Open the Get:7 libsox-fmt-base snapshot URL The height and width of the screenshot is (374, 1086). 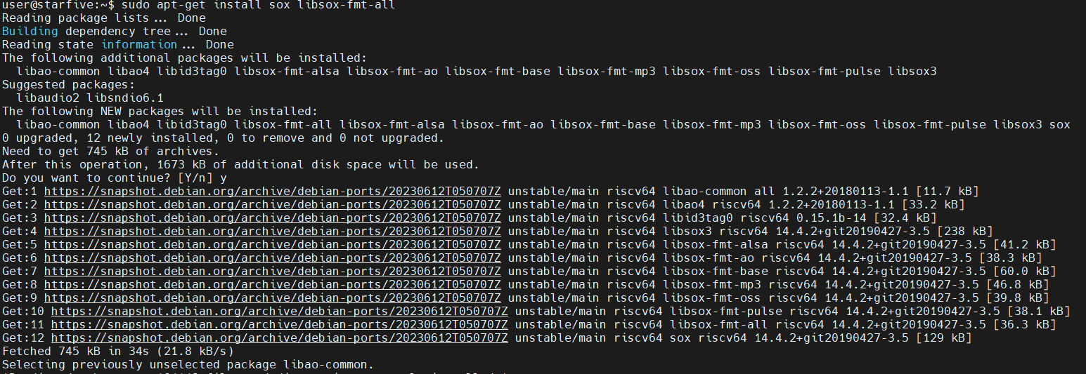click(273, 272)
